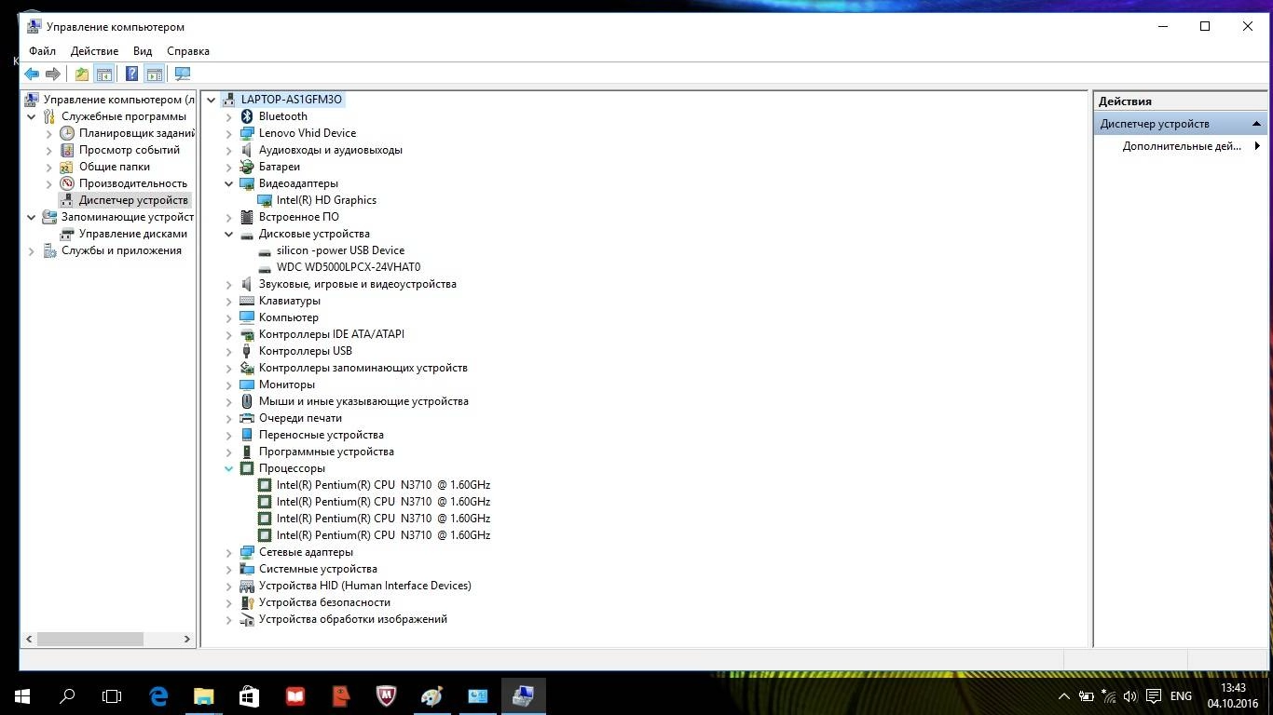
Task: Click the scan hardware monitor toolbar icon
Action: (x=183, y=74)
